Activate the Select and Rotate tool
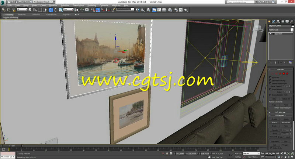The width and height of the screenshot is (295, 159). (56, 10)
